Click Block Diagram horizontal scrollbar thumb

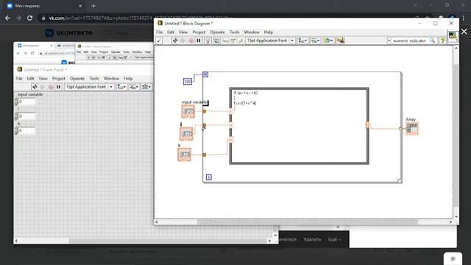[307, 222]
